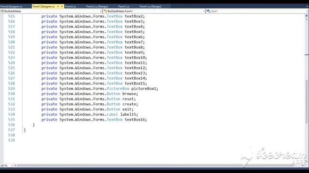This screenshot has height=173, width=309.
Task: Click 'label15' on line 534
Action: [x=128, y=114]
